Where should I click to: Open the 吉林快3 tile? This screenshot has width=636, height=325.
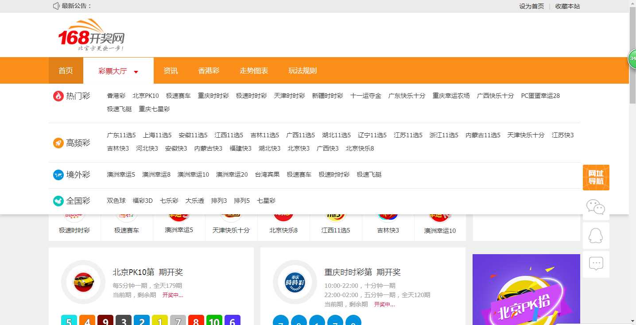point(388,227)
